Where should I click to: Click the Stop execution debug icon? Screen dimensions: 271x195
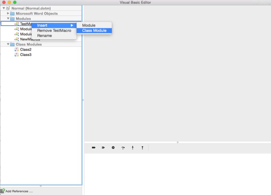click(113, 148)
